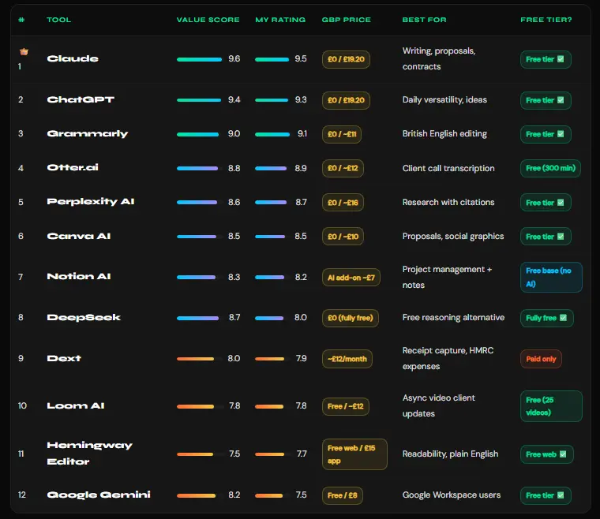Click 'Research with citations' text

(448, 202)
